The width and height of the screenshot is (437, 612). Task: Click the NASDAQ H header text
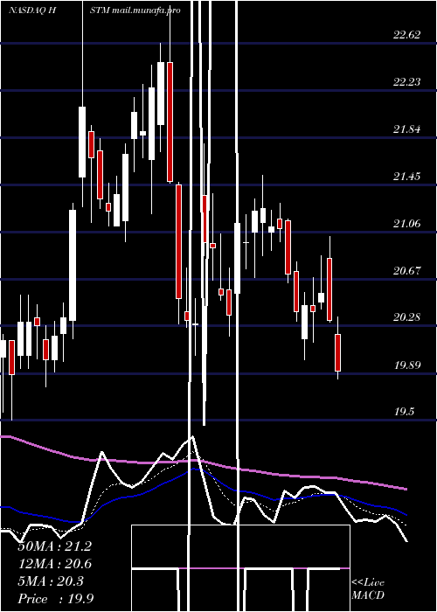(33, 10)
